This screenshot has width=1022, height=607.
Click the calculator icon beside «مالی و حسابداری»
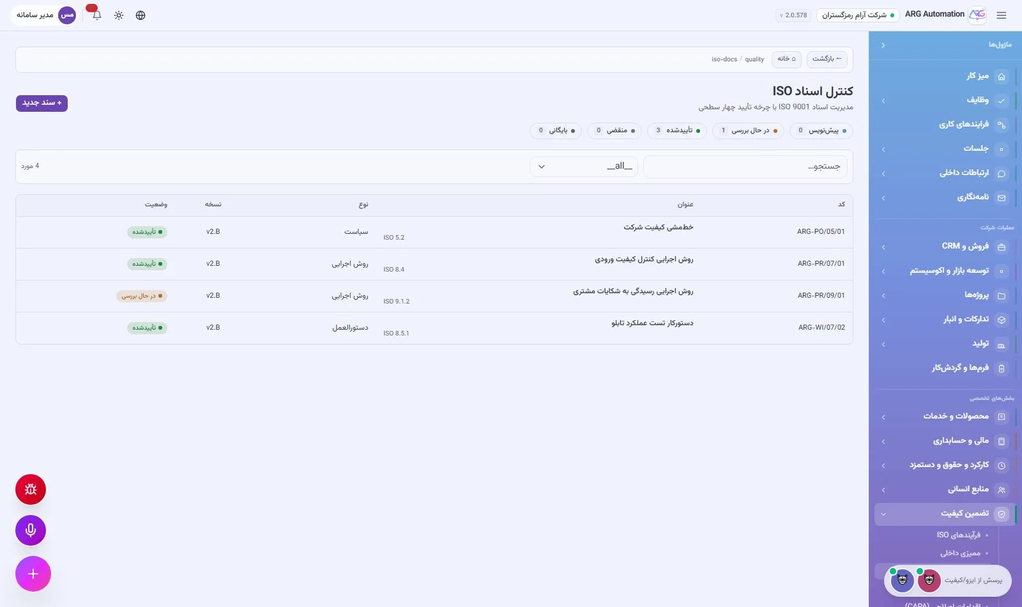click(x=1002, y=442)
